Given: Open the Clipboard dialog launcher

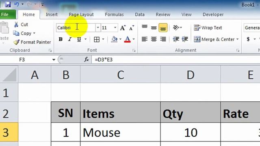Looking at the screenshot, I should click(x=50, y=50).
